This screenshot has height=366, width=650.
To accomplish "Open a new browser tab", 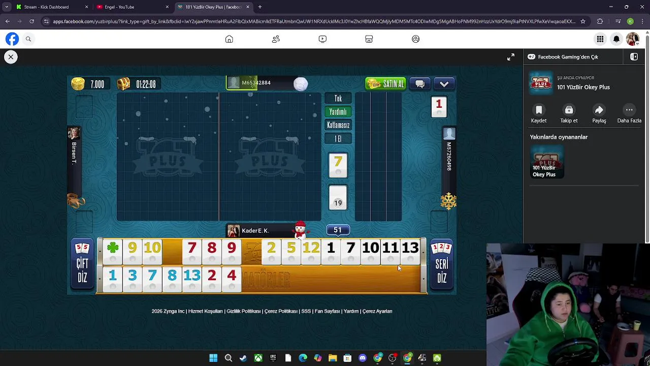I will pos(260,7).
